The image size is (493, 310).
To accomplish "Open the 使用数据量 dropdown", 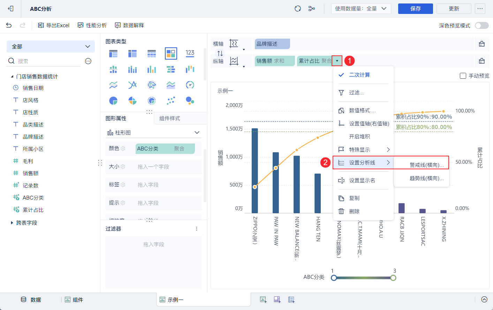I will pos(361,9).
